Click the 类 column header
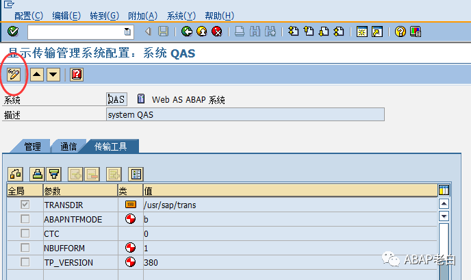The height and width of the screenshot is (280, 471). click(130, 190)
